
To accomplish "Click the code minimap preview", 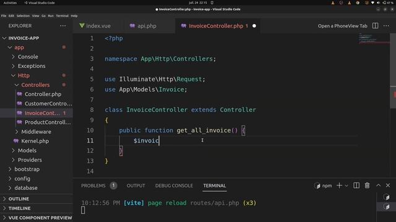I will tap(374, 38).
